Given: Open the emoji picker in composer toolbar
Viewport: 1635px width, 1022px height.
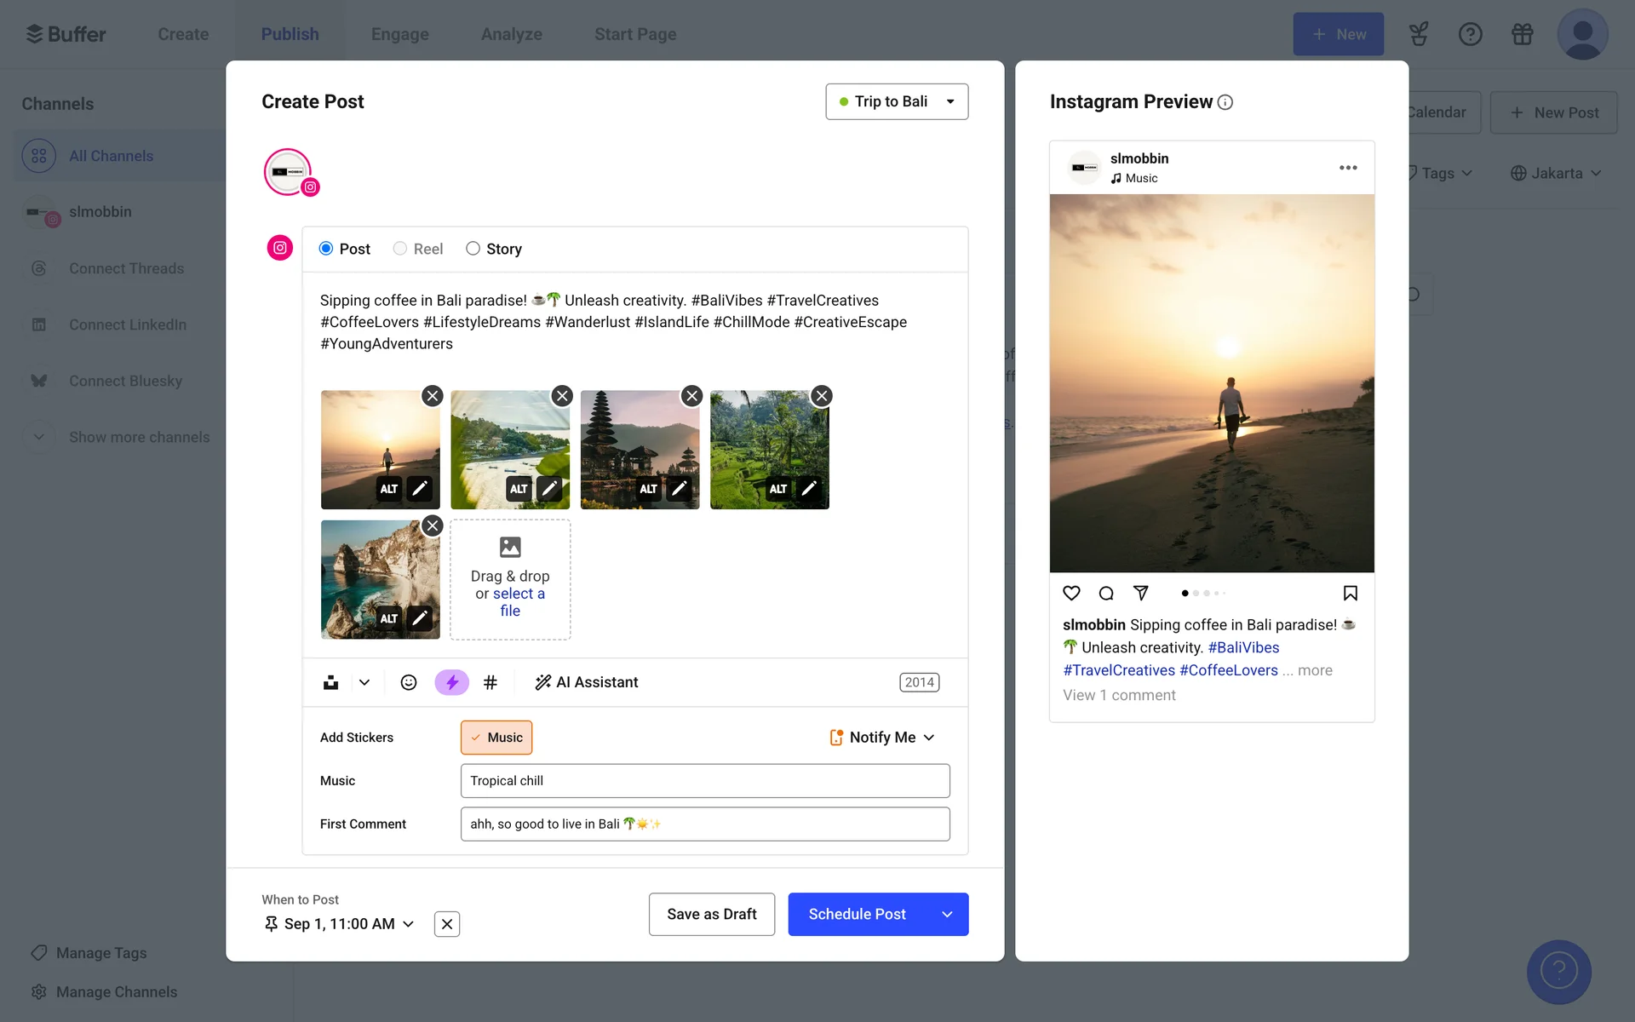Looking at the screenshot, I should 409,682.
